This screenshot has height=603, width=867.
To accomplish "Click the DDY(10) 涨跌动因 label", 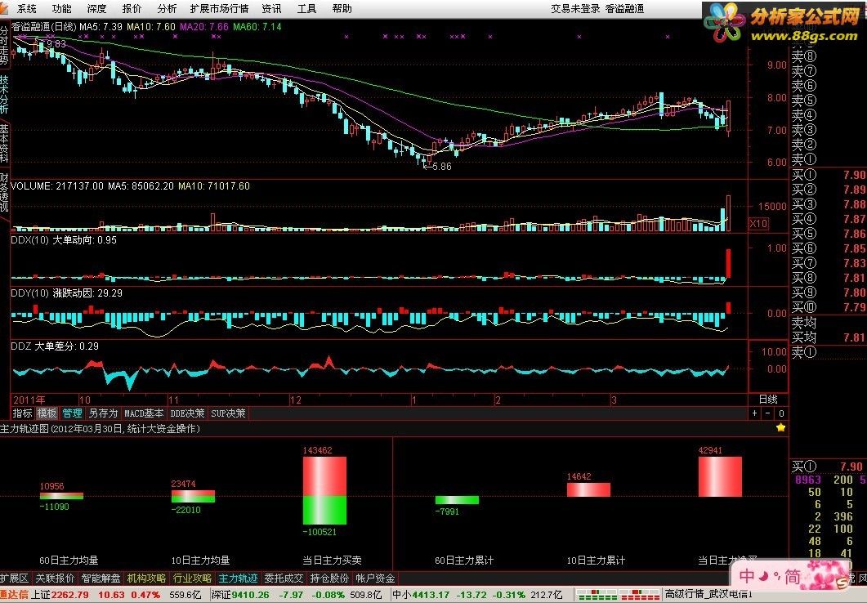I will click(66, 293).
